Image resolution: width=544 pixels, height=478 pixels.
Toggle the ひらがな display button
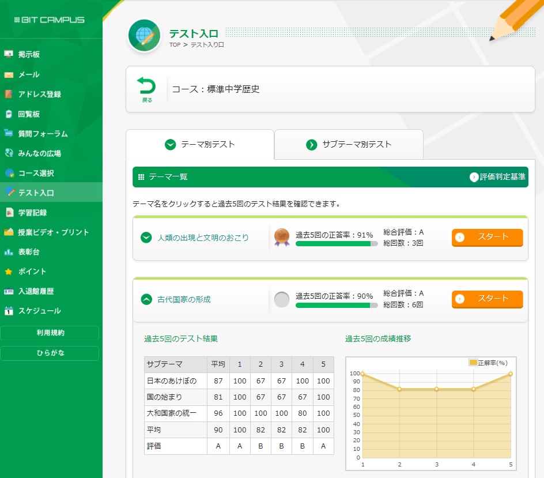(x=50, y=353)
